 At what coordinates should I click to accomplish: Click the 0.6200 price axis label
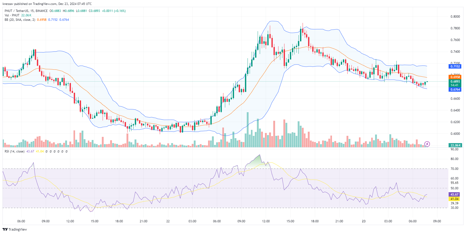[x=455, y=122]
